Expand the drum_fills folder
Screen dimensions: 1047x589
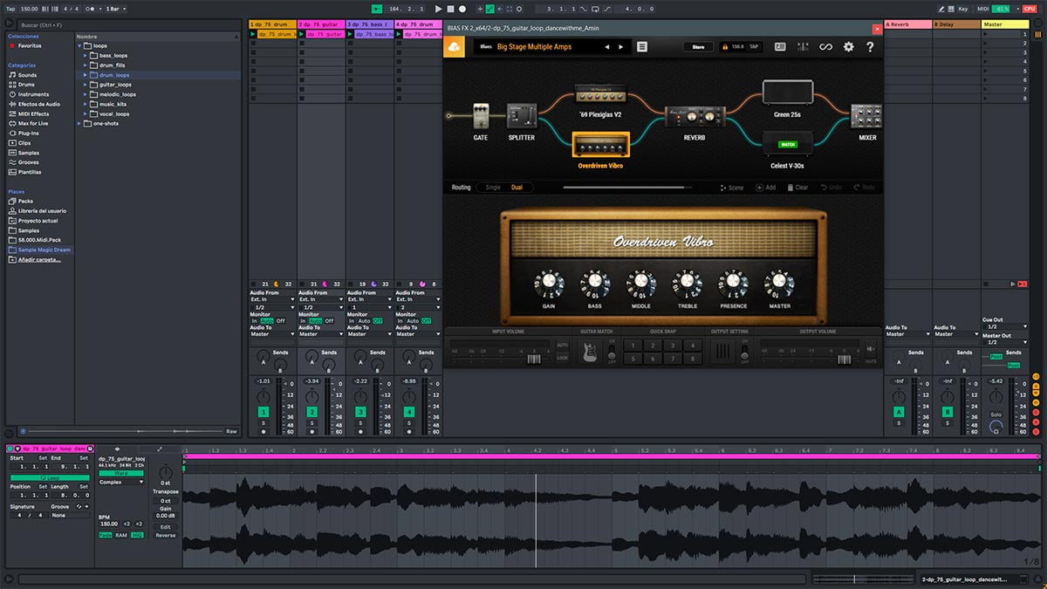click(86, 65)
